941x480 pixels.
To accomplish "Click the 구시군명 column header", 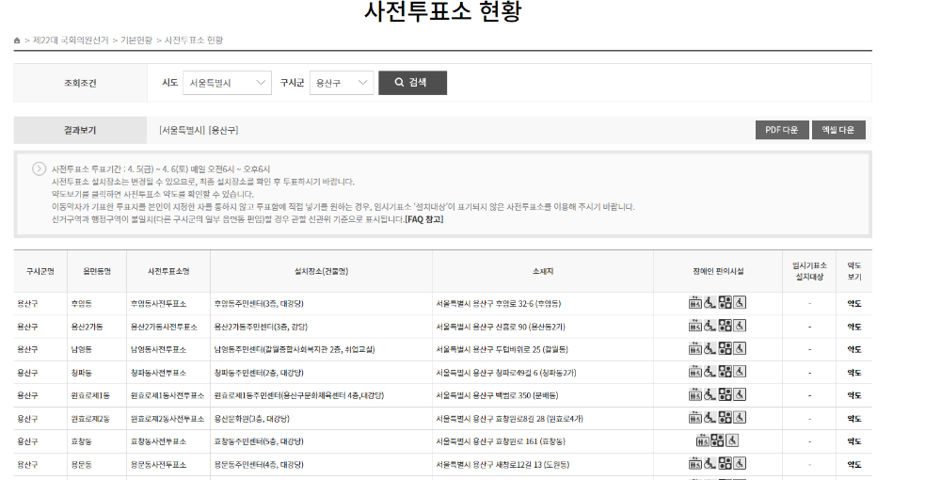I will (40, 271).
